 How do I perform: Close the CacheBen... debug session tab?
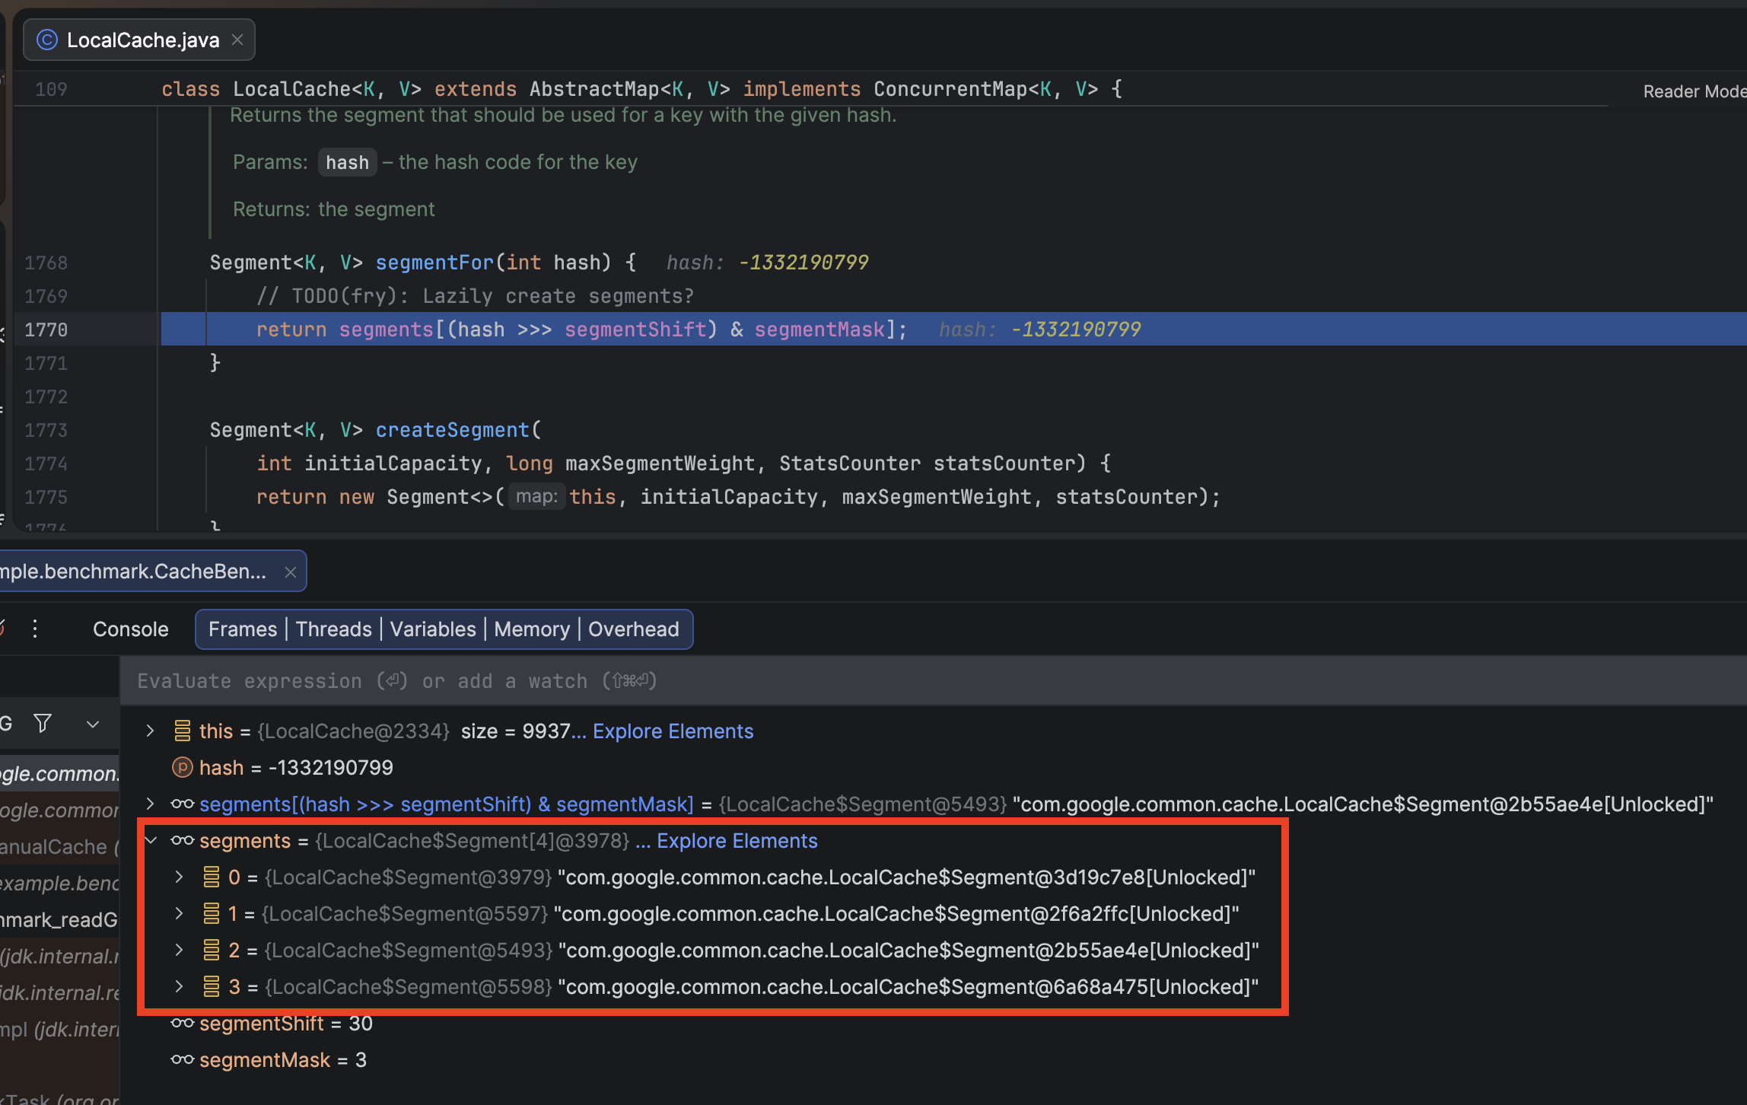point(290,572)
